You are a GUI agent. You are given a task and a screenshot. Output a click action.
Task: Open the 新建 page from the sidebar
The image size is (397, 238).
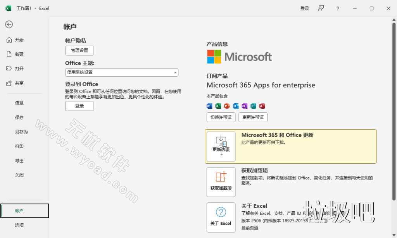tap(19, 54)
